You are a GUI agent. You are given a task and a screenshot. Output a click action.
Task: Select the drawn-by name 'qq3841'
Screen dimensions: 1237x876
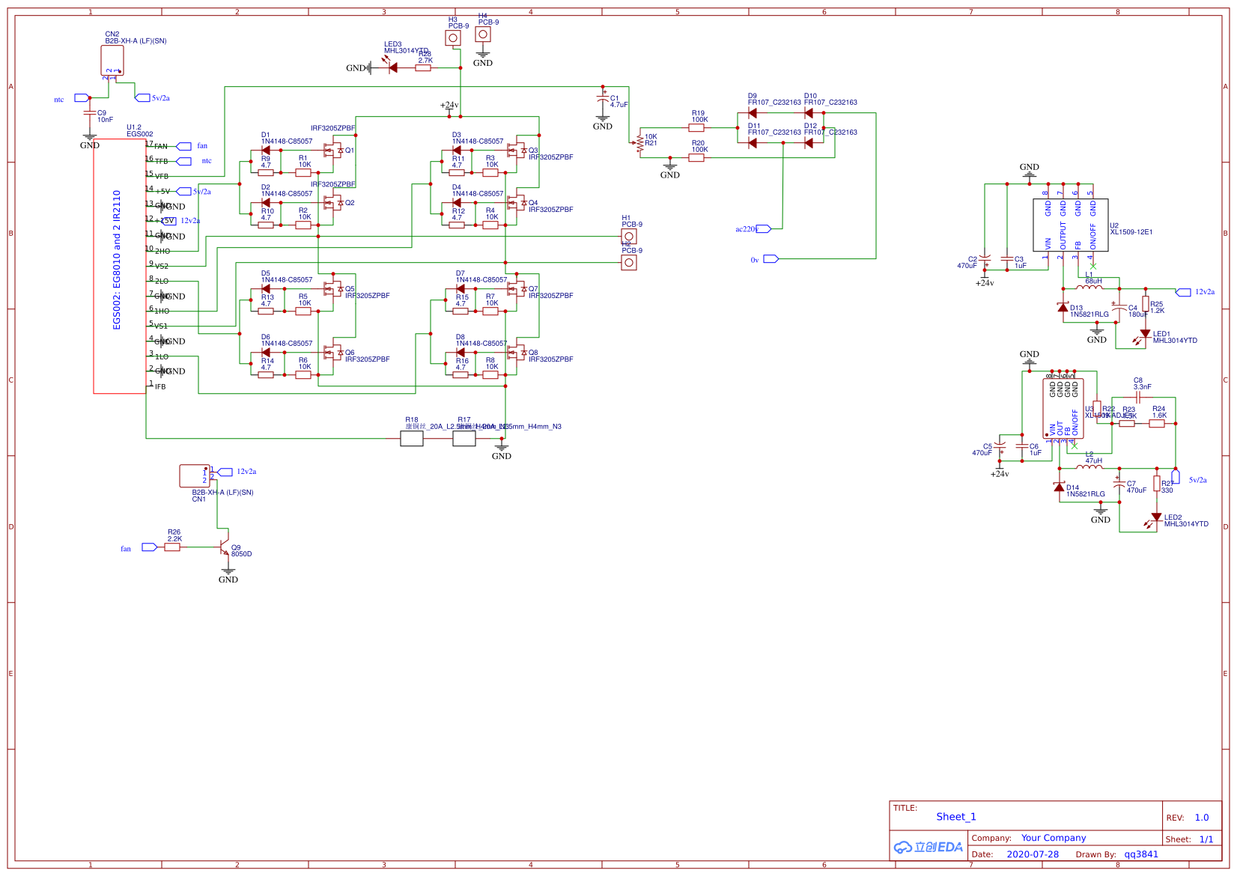point(1141,854)
